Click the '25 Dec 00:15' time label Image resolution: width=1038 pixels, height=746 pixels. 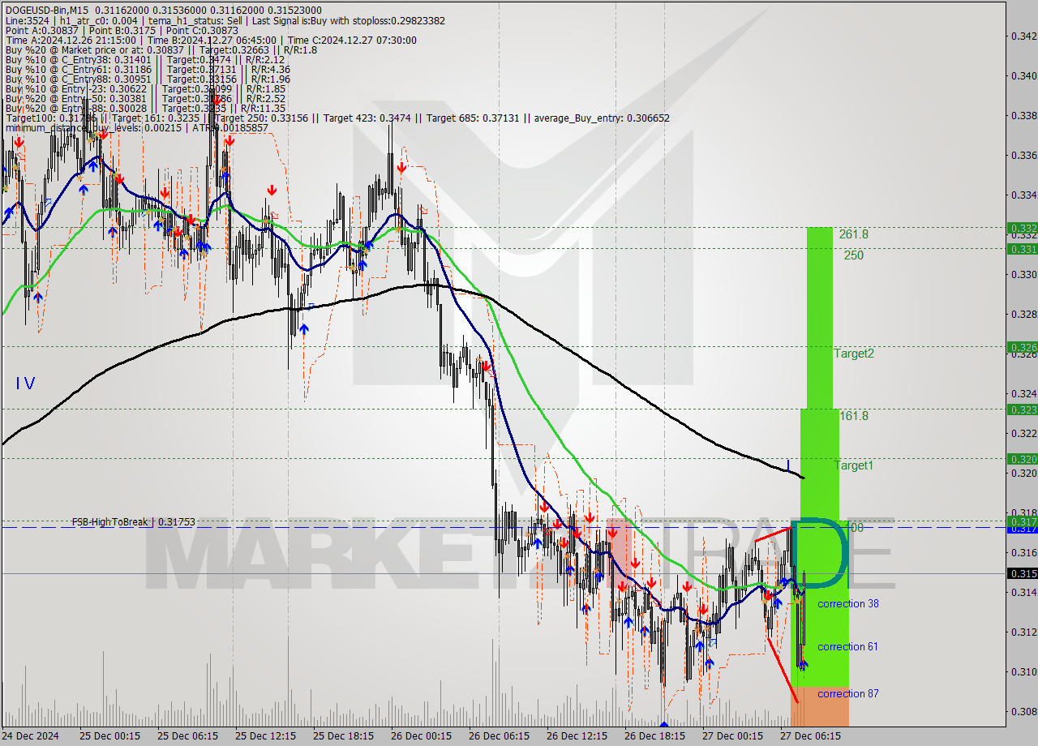109,736
